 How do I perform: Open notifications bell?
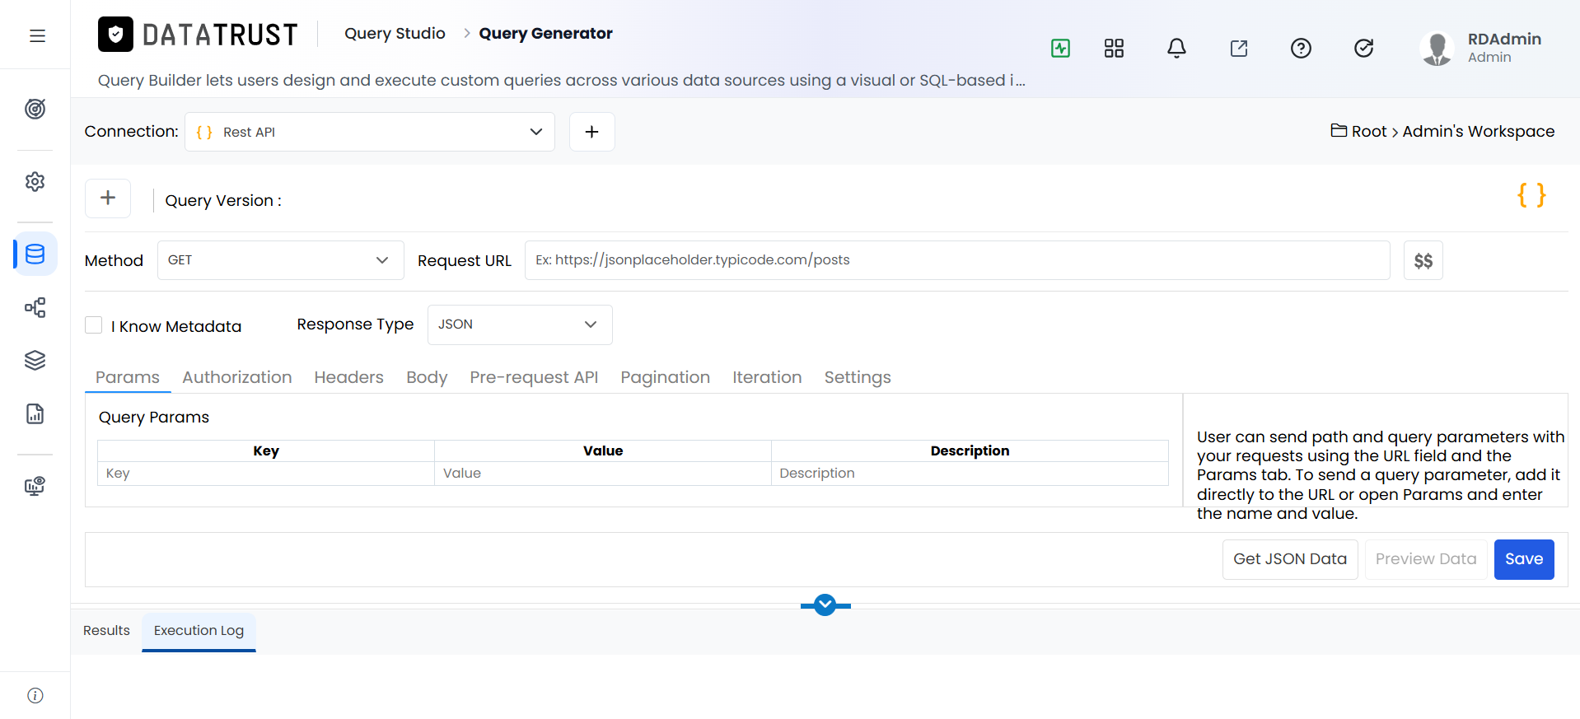(x=1176, y=48)
